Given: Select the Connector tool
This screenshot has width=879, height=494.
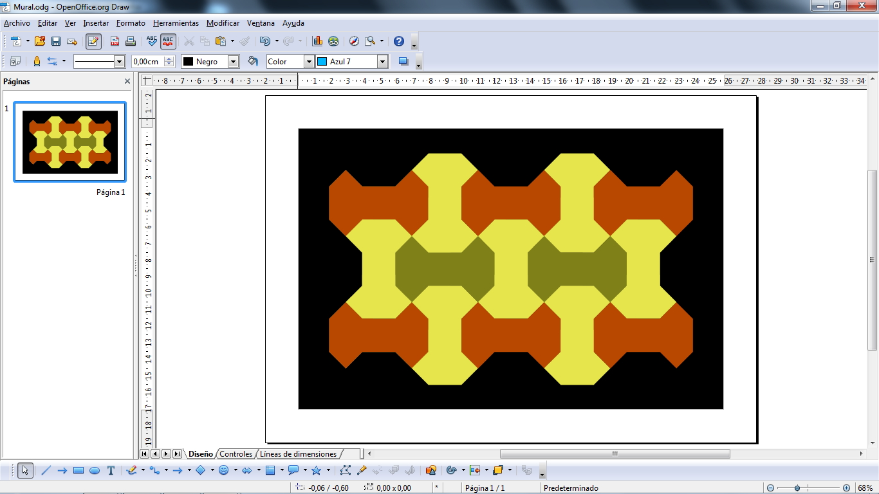Looking at the screenshot, I should (154, 470).
